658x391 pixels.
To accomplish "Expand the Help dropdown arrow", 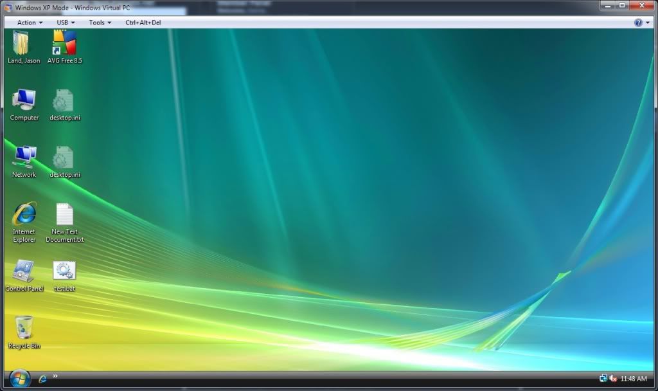I will click(648, 23).
